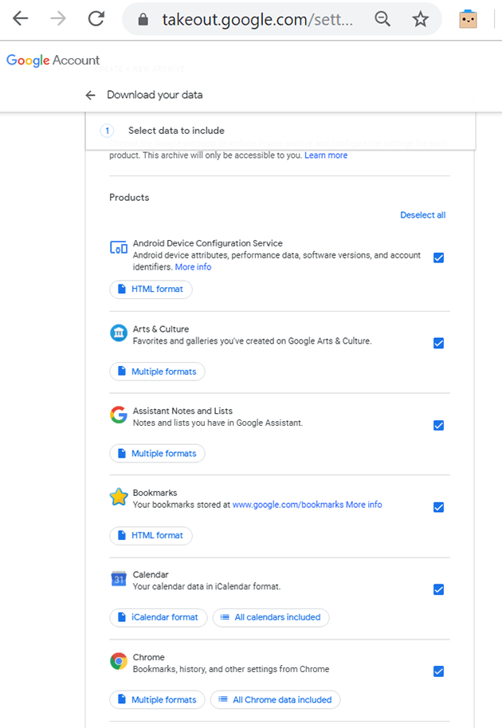The image size is (502, 728).
Task: Click the profile avatar in browser toolbar
Action: 468,18
